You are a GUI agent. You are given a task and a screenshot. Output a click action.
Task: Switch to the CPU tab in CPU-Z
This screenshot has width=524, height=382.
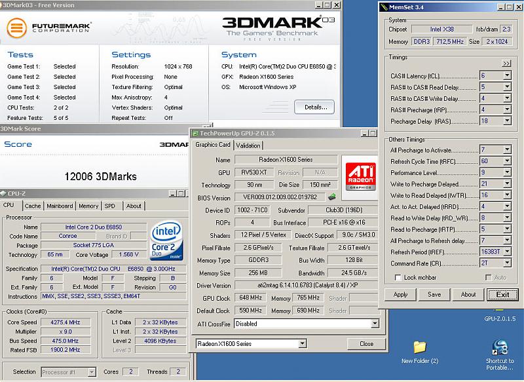tap(9, 205)
